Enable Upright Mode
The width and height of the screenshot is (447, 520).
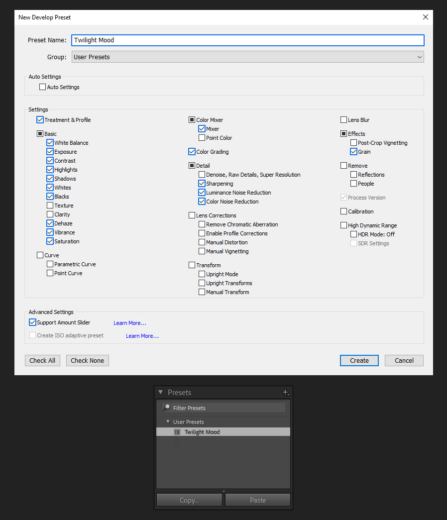point(202,274)
